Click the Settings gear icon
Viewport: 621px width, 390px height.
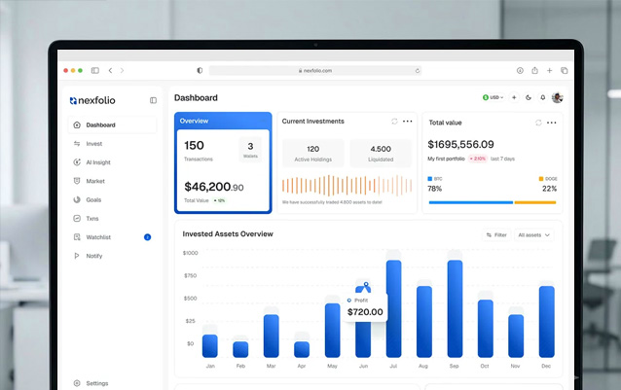coord(77,383)
